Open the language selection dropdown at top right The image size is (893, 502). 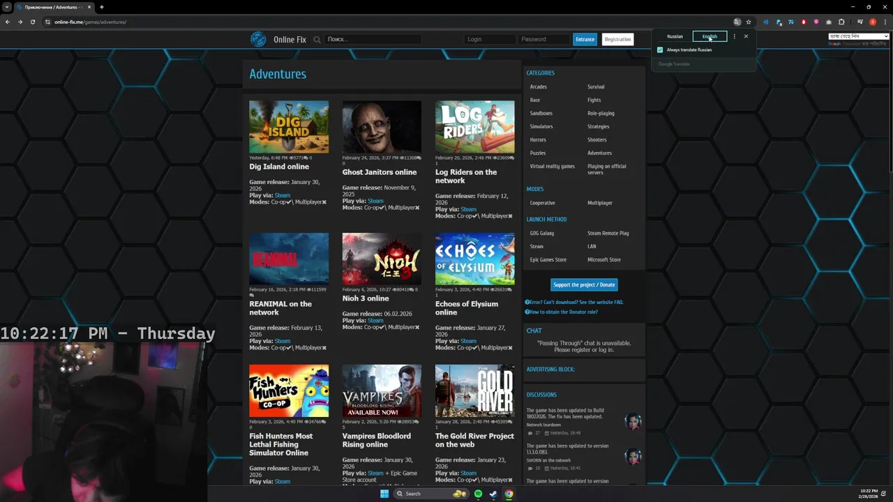point(858,36)
